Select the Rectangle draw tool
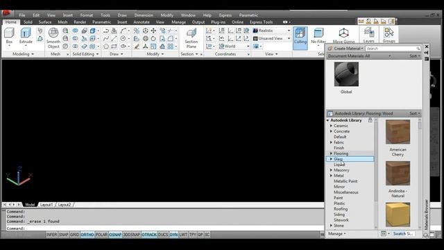 pyautogui.click(x=114, y=47)
